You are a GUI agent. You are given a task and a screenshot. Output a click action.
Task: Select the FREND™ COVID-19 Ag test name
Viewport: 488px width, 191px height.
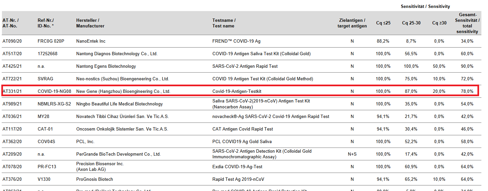pos(236,41)
